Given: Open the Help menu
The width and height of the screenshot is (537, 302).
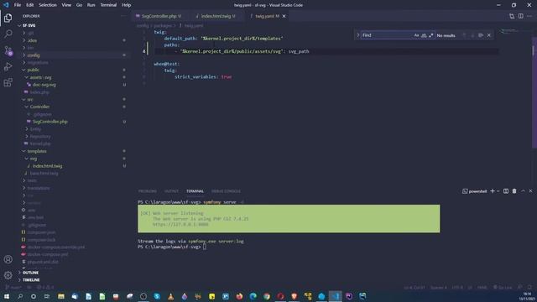Looking at the screenshot, I should tap(126, 5).
